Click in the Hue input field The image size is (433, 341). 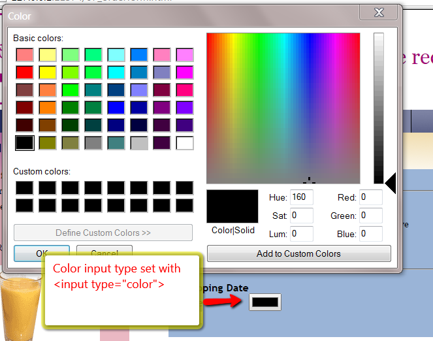(302, 197)
